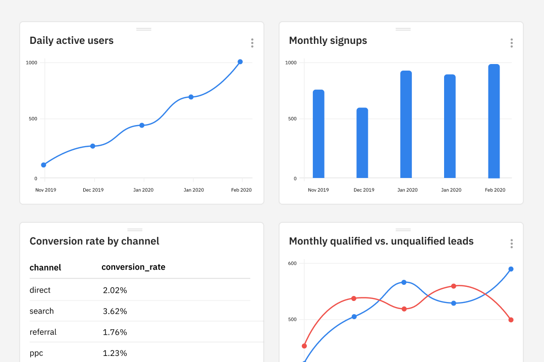Viewport: 544px width, 362px height.
Task: Select the highest red point in leads chart
Action: point(454,286)
